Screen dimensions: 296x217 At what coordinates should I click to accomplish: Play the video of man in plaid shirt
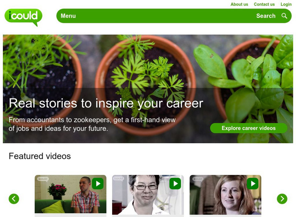click(98, 183)
